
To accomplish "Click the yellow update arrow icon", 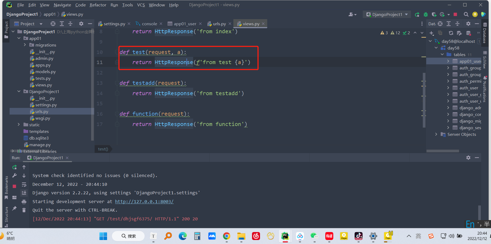I will point(475,15).
